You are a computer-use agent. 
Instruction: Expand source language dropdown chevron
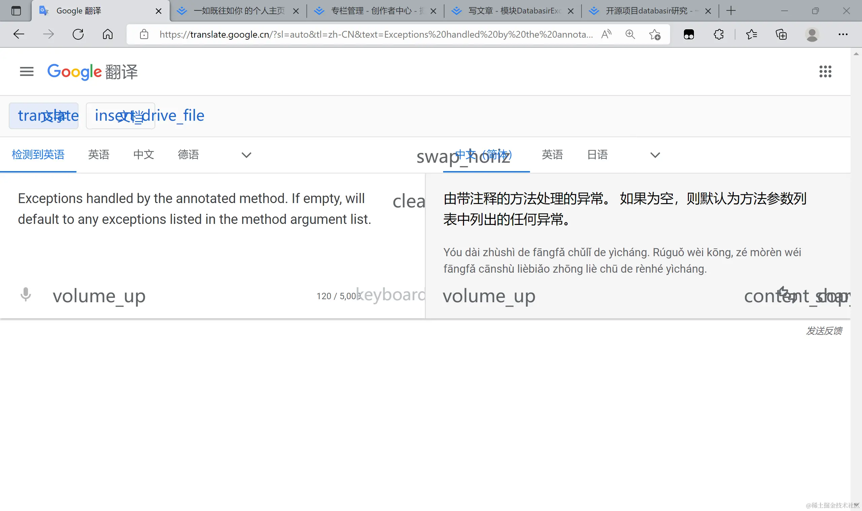tap(246, 155)
